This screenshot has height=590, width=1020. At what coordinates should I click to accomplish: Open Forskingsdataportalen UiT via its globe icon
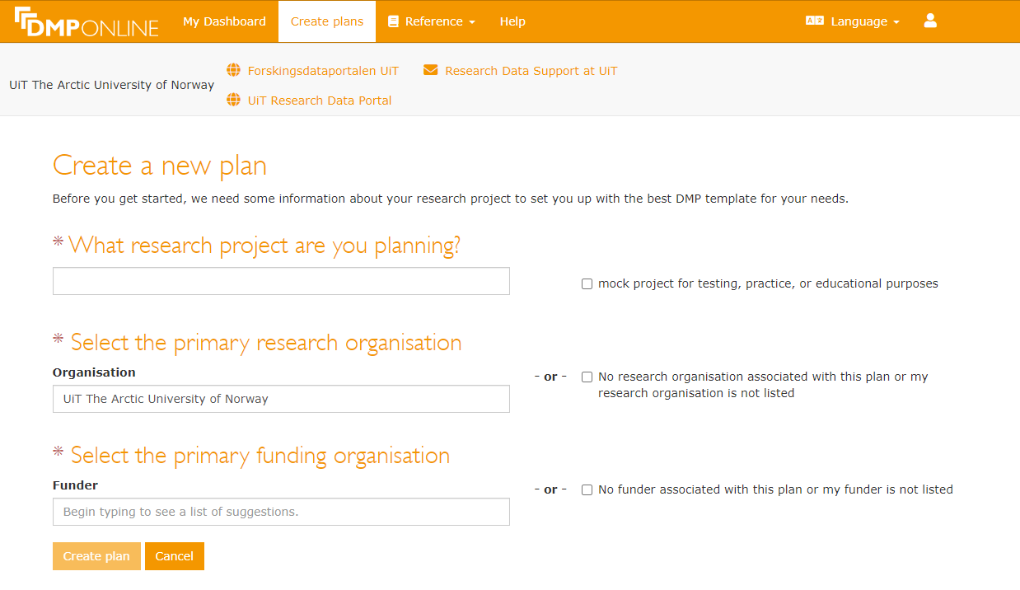pos(233,70)
